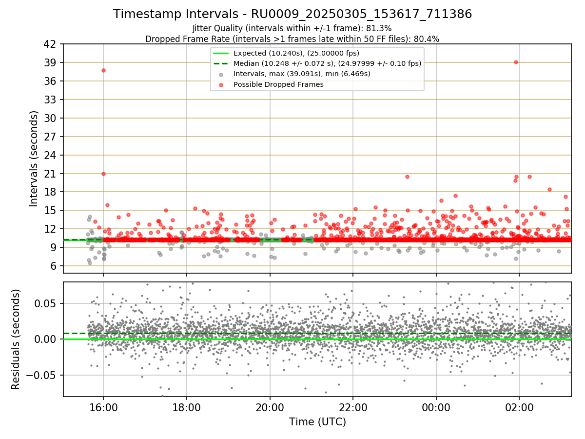Click the 'Time (UTC)' x-axis label
585x439 pixels.
317,421
